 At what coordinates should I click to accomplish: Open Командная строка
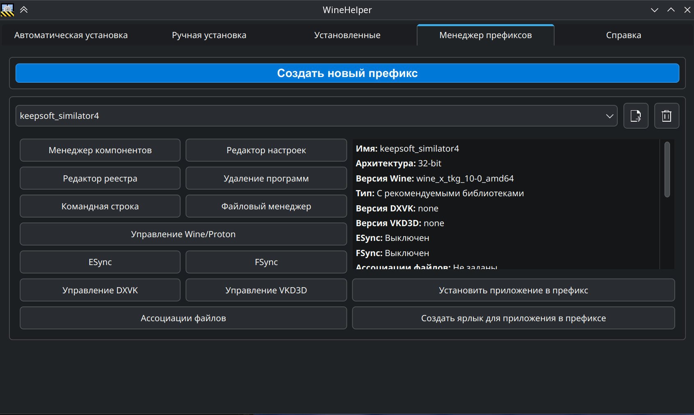coord(100,206)
